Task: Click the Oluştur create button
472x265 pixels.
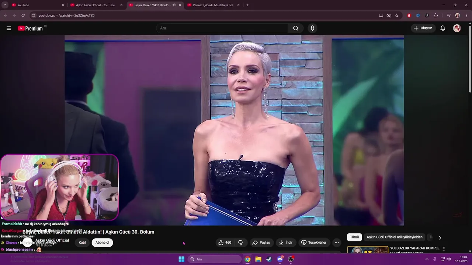Action: pyautogui.click(x=423, y=28)
